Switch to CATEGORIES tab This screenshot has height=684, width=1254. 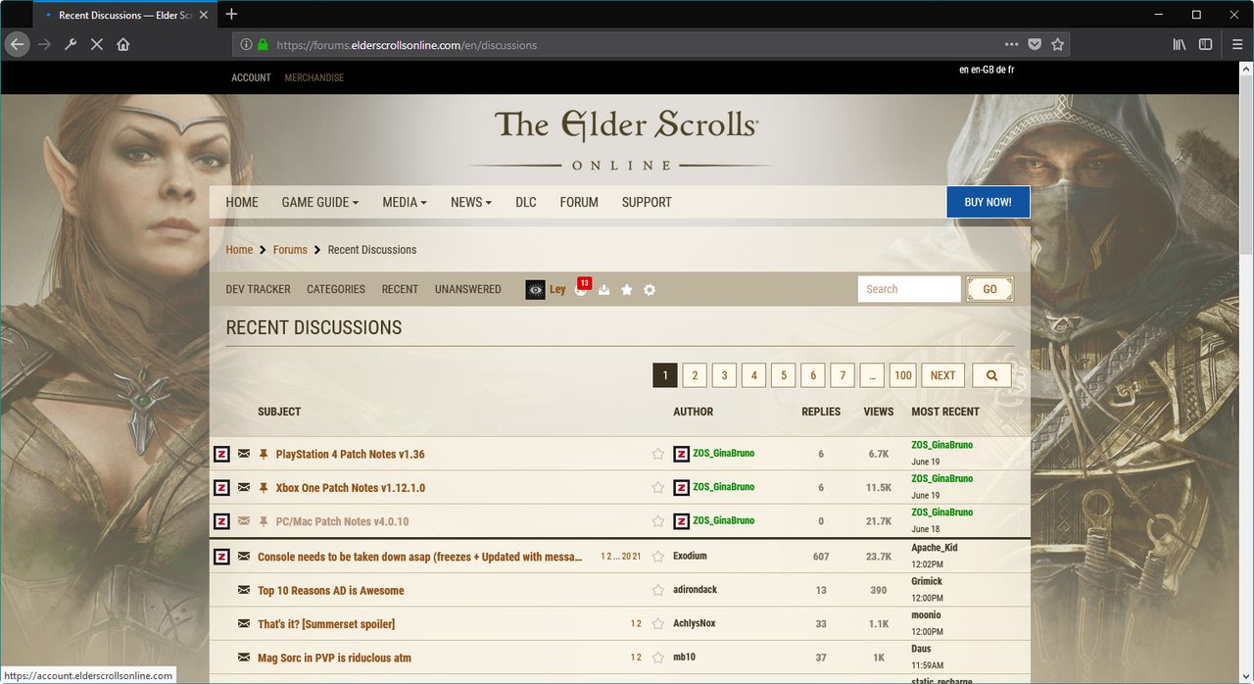tap(336, 289)
